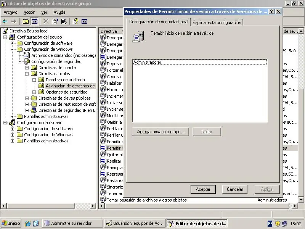This screenshot has height=229, width=305.
Task: Collapse the Configuración del equipo node
Action: coord(5,37)
